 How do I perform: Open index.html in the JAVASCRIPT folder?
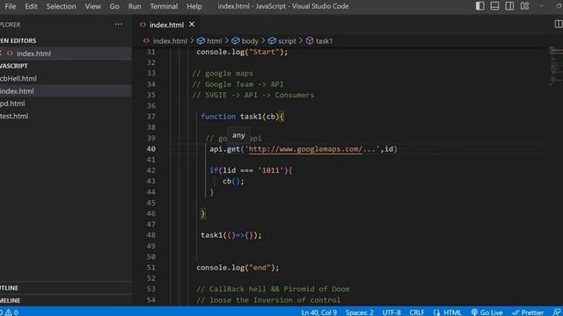click(x=66, y=91)
